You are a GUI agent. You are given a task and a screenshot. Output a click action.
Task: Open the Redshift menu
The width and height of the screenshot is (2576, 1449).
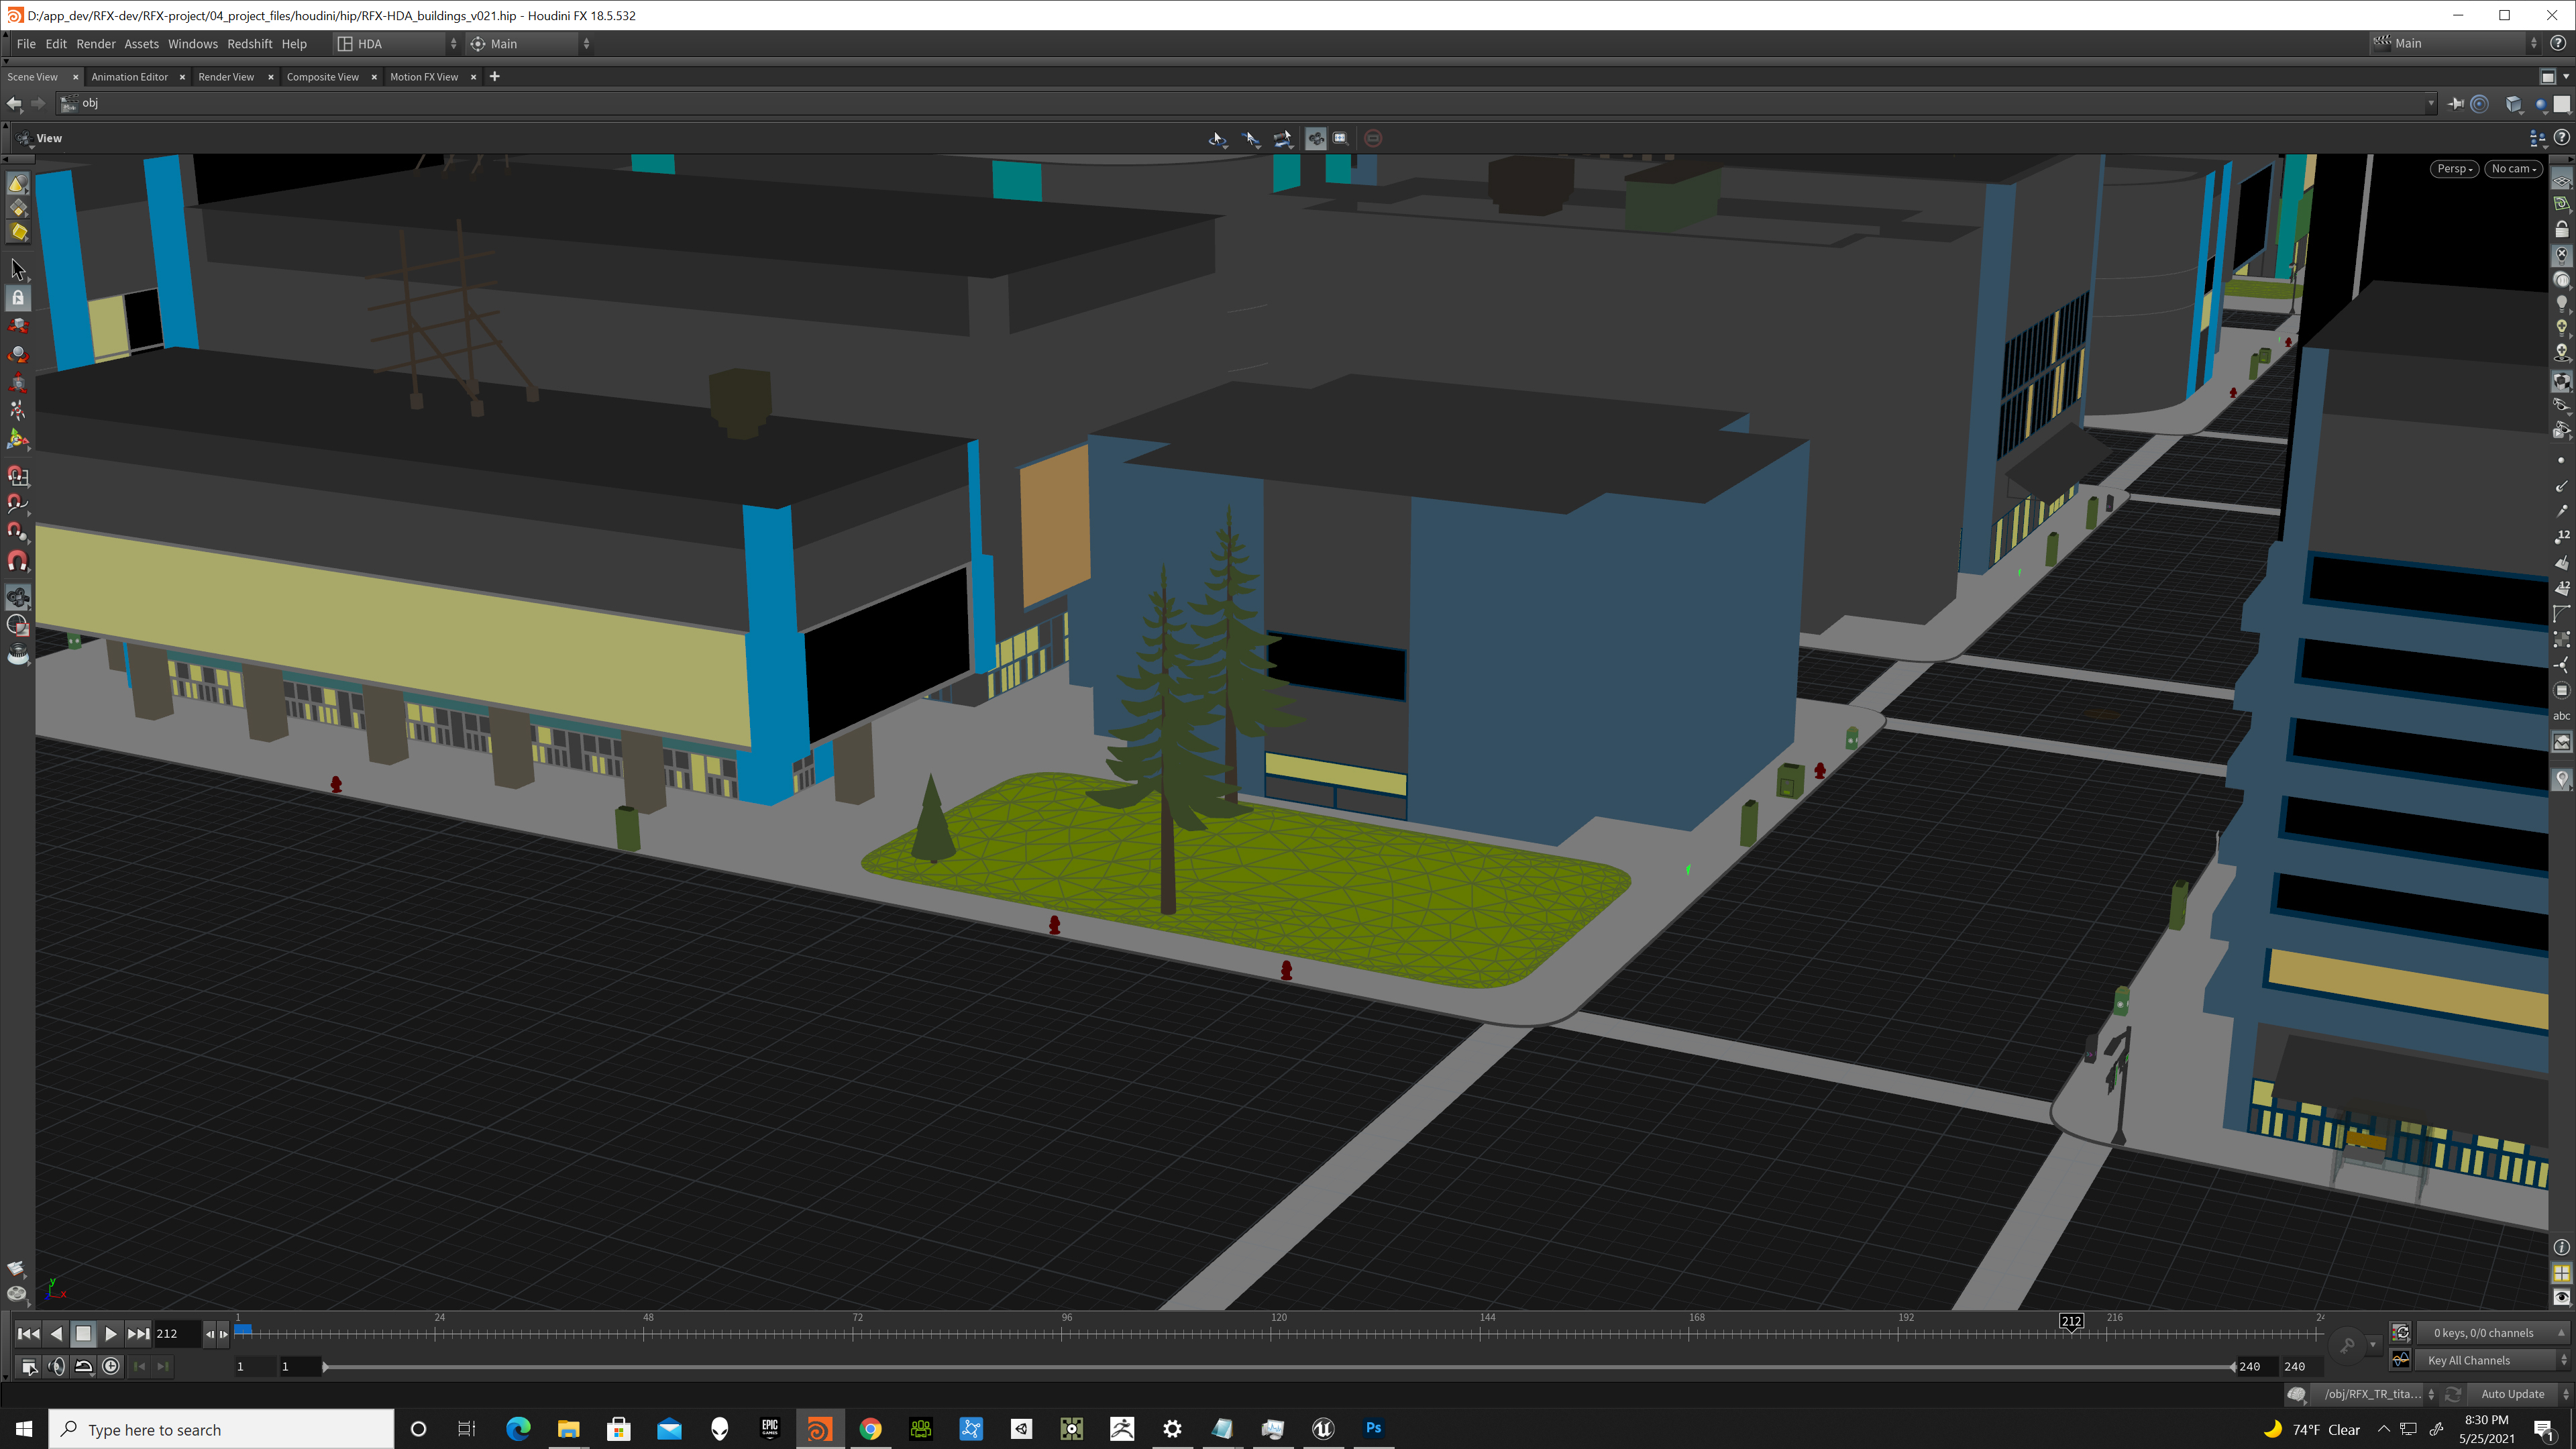point(250,44)
